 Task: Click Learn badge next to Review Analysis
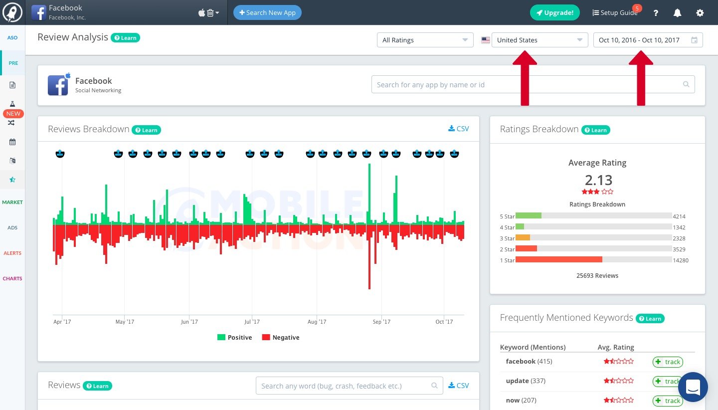(x=125, y=37)
